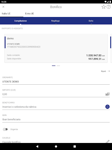
Task: Tap second page indicator of account carousel
Action: coord(58,66)
